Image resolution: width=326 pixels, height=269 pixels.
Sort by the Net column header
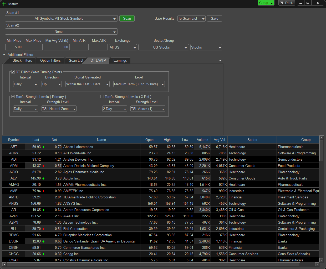(x=54, y=140)
